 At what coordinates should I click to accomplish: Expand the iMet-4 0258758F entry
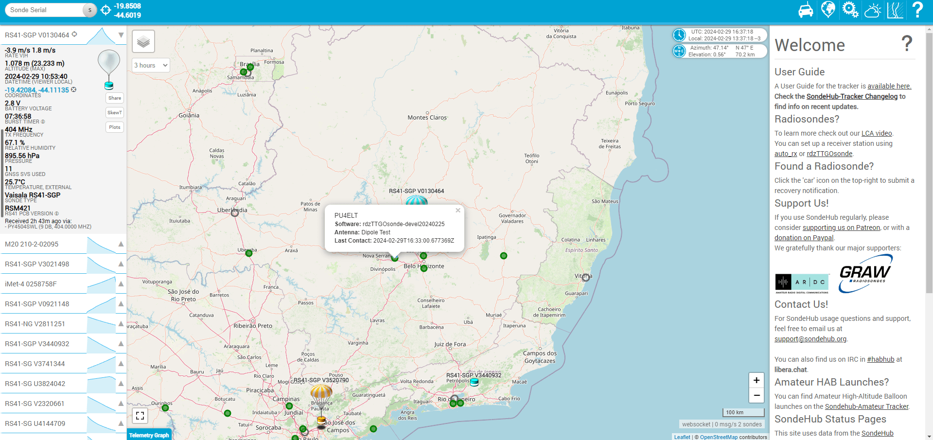[121, 284]
